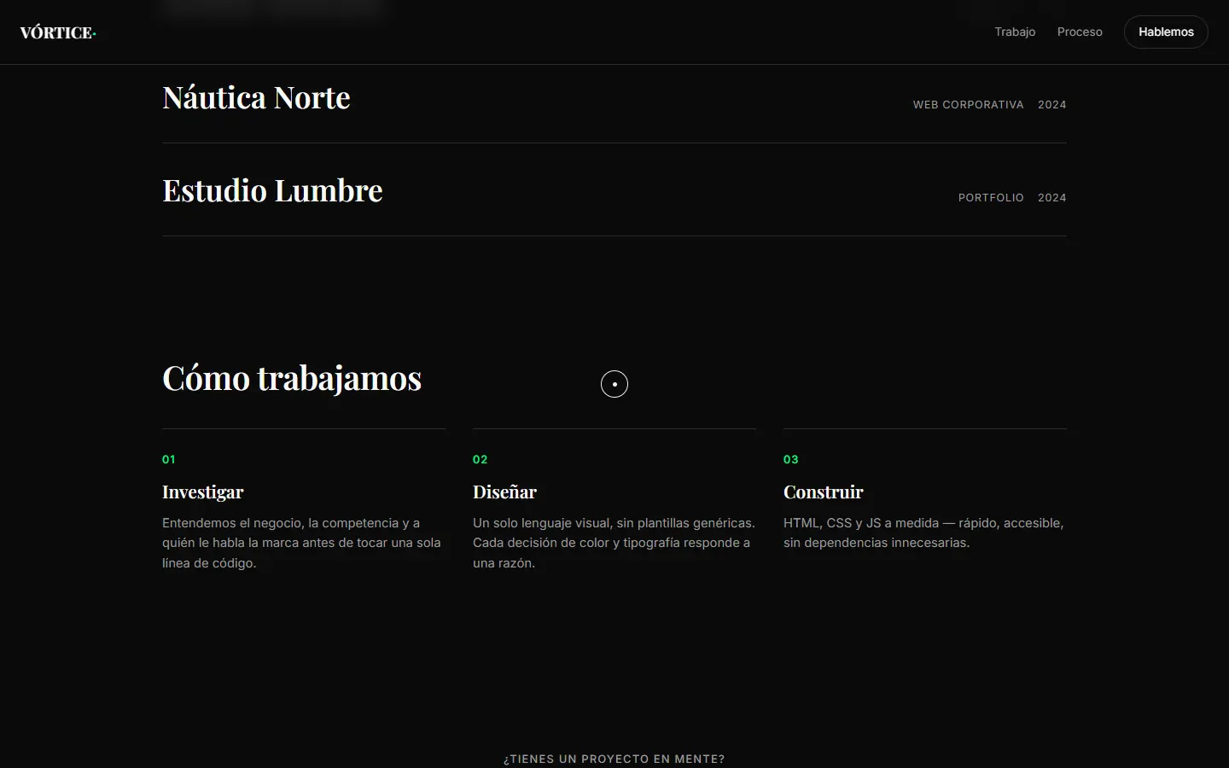
Task: Open the Trabajo nav link
Action: 1015,32
